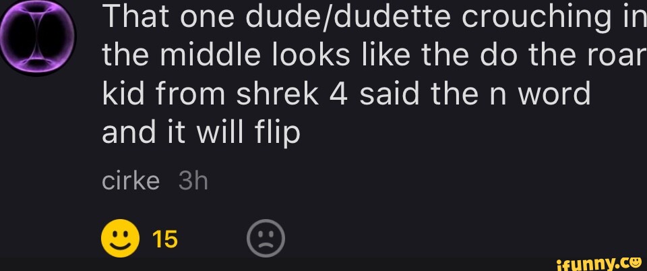Click the 3h timestamp
This screenshot has height=271, width=647.
193,181
